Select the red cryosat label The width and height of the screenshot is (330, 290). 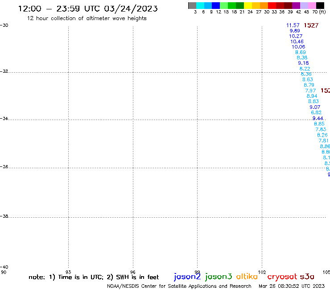282,277
